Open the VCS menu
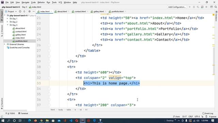 [60, 2]
